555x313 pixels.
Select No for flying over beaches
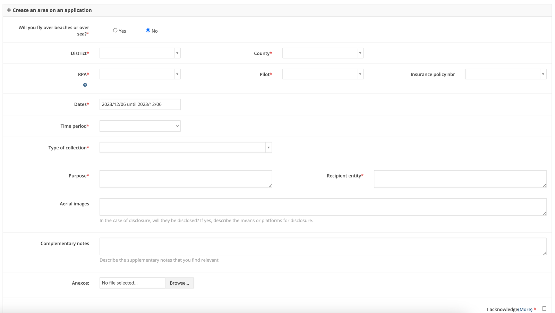coord(148,31)
